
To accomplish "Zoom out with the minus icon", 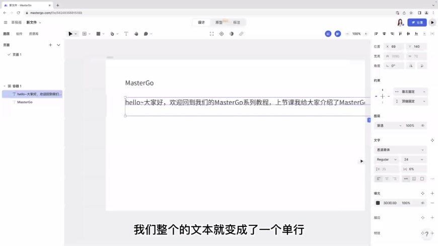I will point(347,34).
